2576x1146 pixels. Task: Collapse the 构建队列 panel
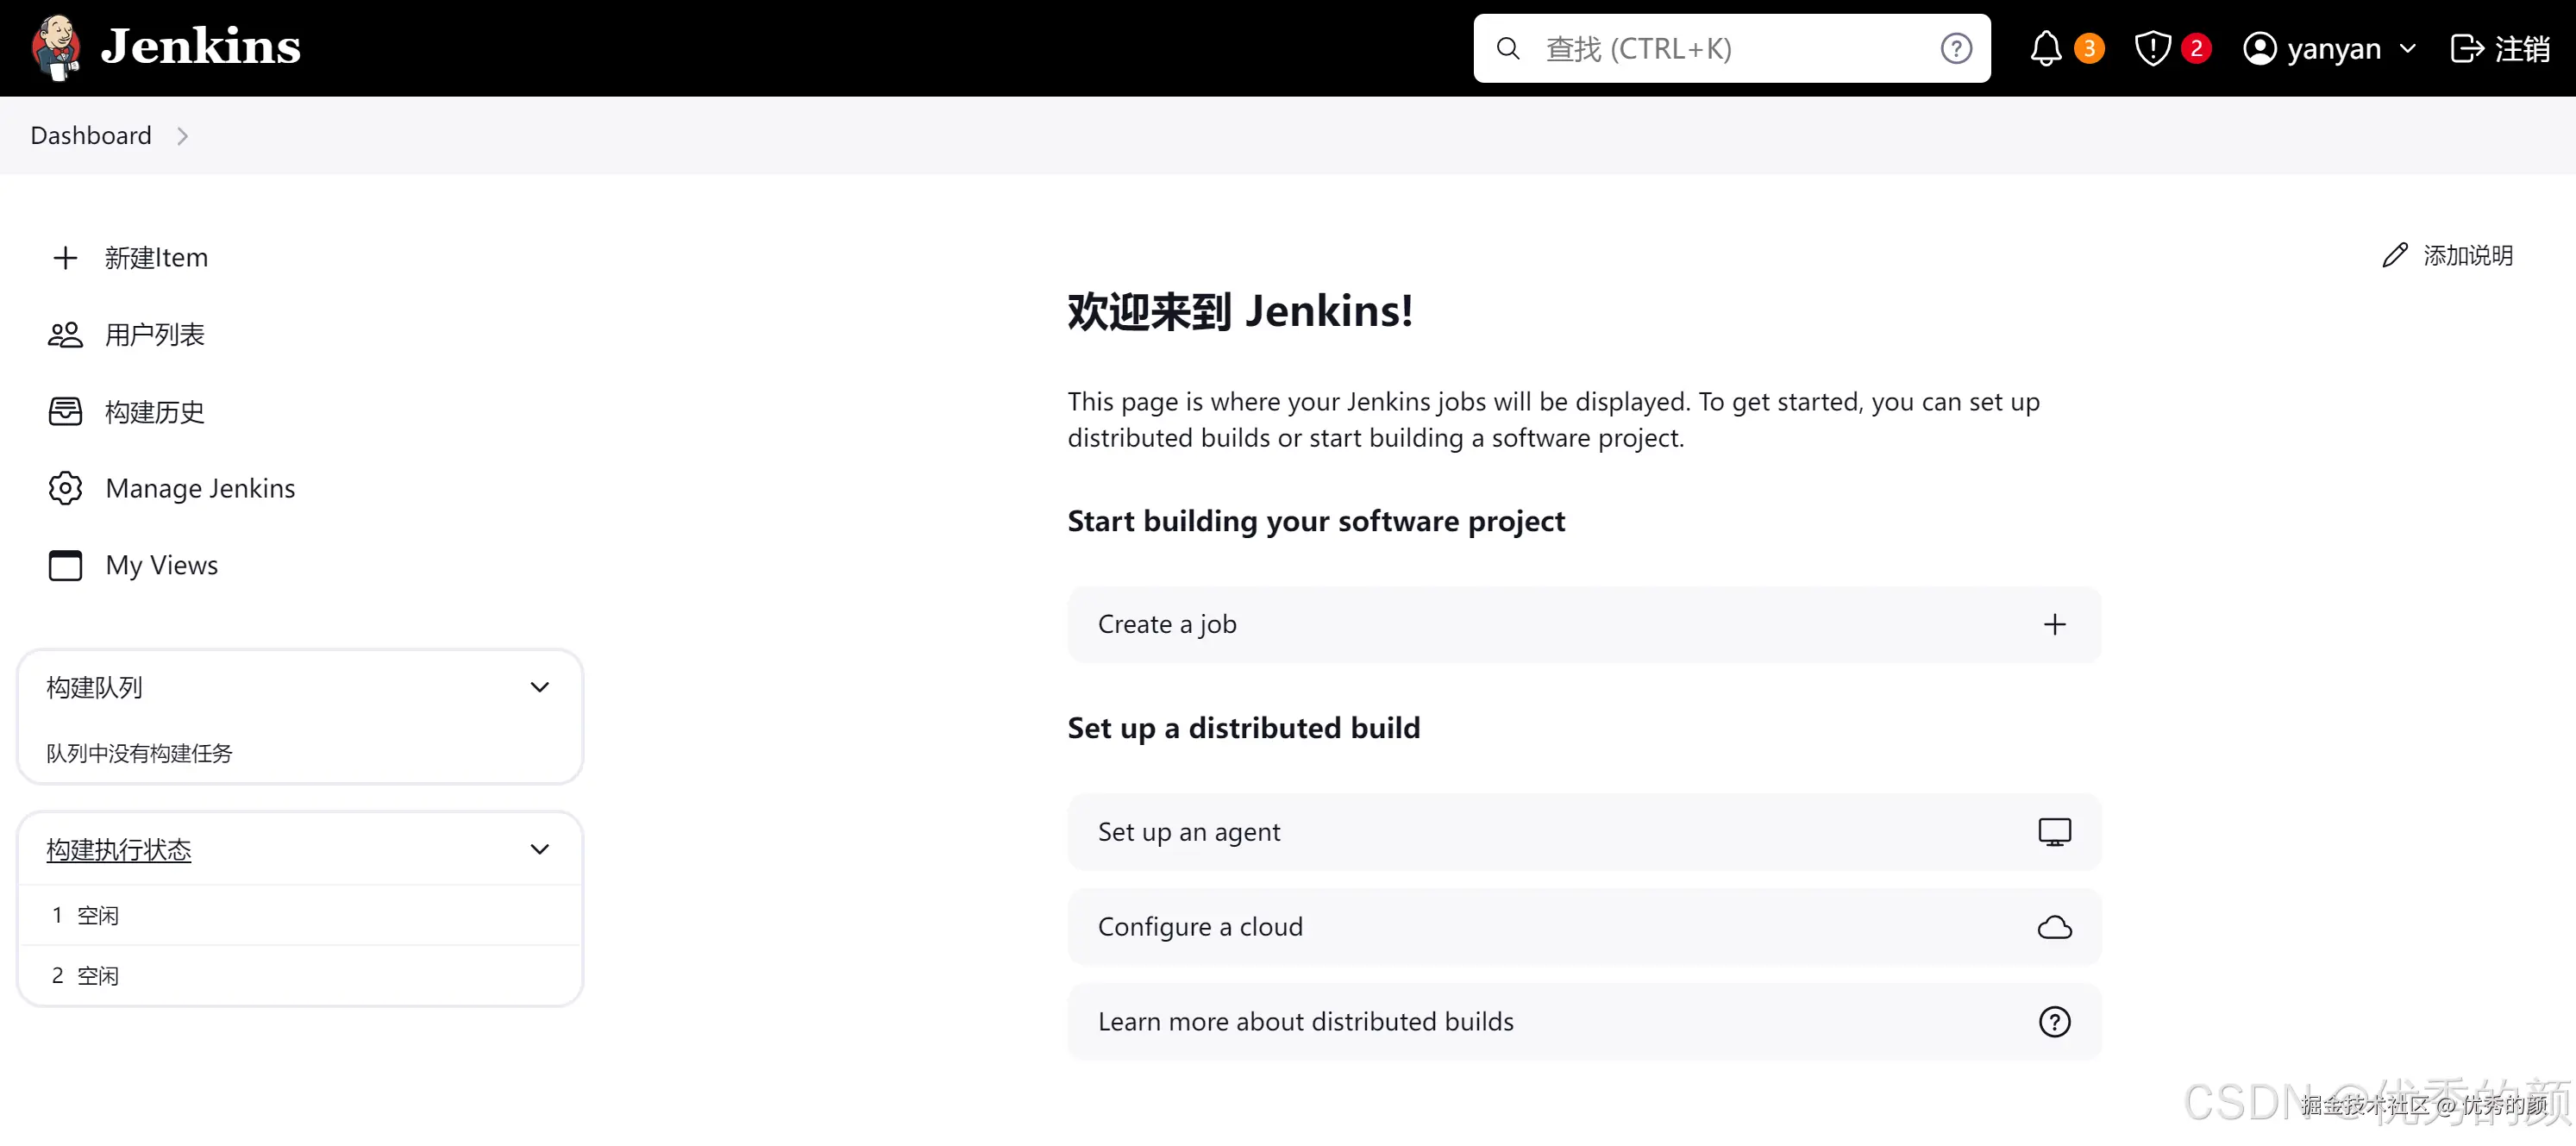tap(539, 687)
